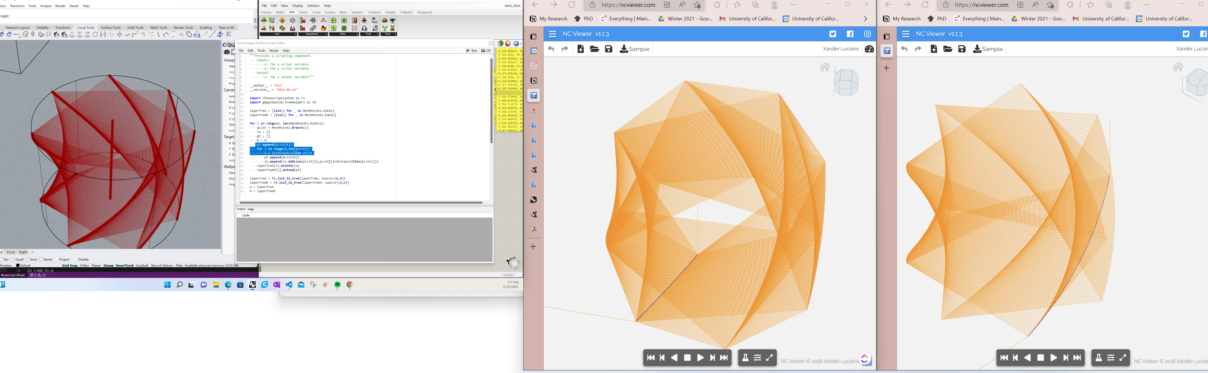The image size is (1208, 373).
Task: Click the Sample download button in right NC Viewer
Action: point(988,49)
